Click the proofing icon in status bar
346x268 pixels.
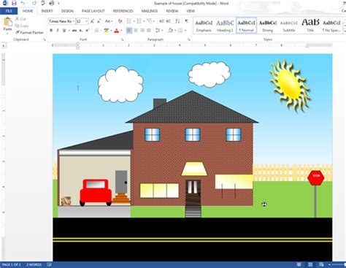[49, 264]
